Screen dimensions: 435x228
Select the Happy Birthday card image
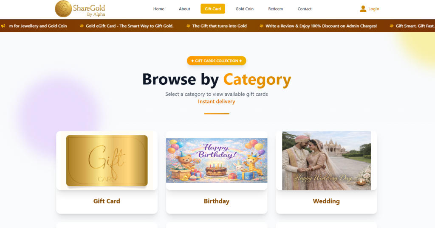point(217,161)
